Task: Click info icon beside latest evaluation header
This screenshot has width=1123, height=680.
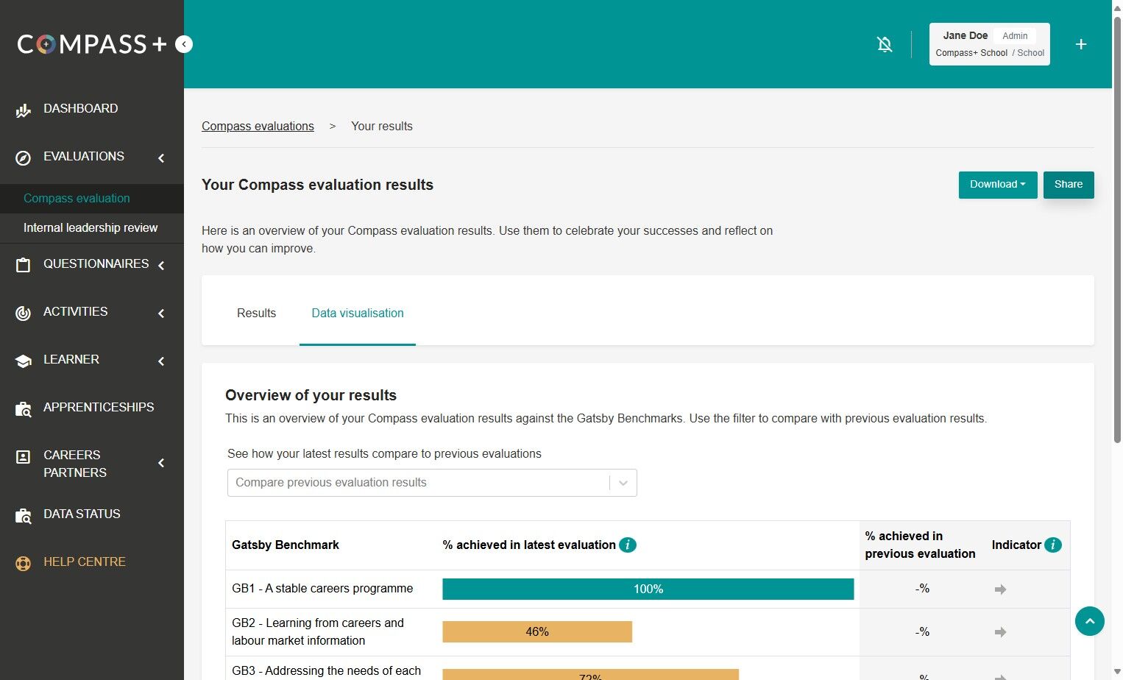Action: pyautogui.click(x=628, y=545)
